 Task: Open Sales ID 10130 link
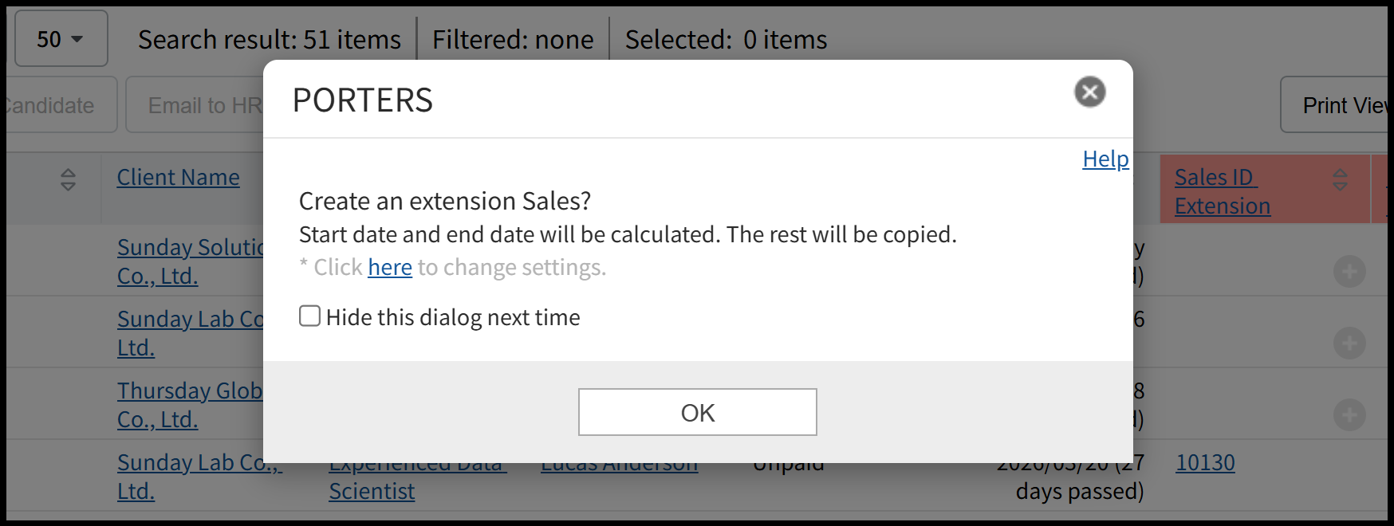(1204, 462)
